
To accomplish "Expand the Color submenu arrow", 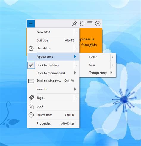I will pyautogui.click(x=112, y=57).
